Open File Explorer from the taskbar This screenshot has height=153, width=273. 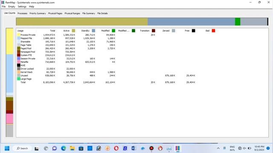coord(72,148)
